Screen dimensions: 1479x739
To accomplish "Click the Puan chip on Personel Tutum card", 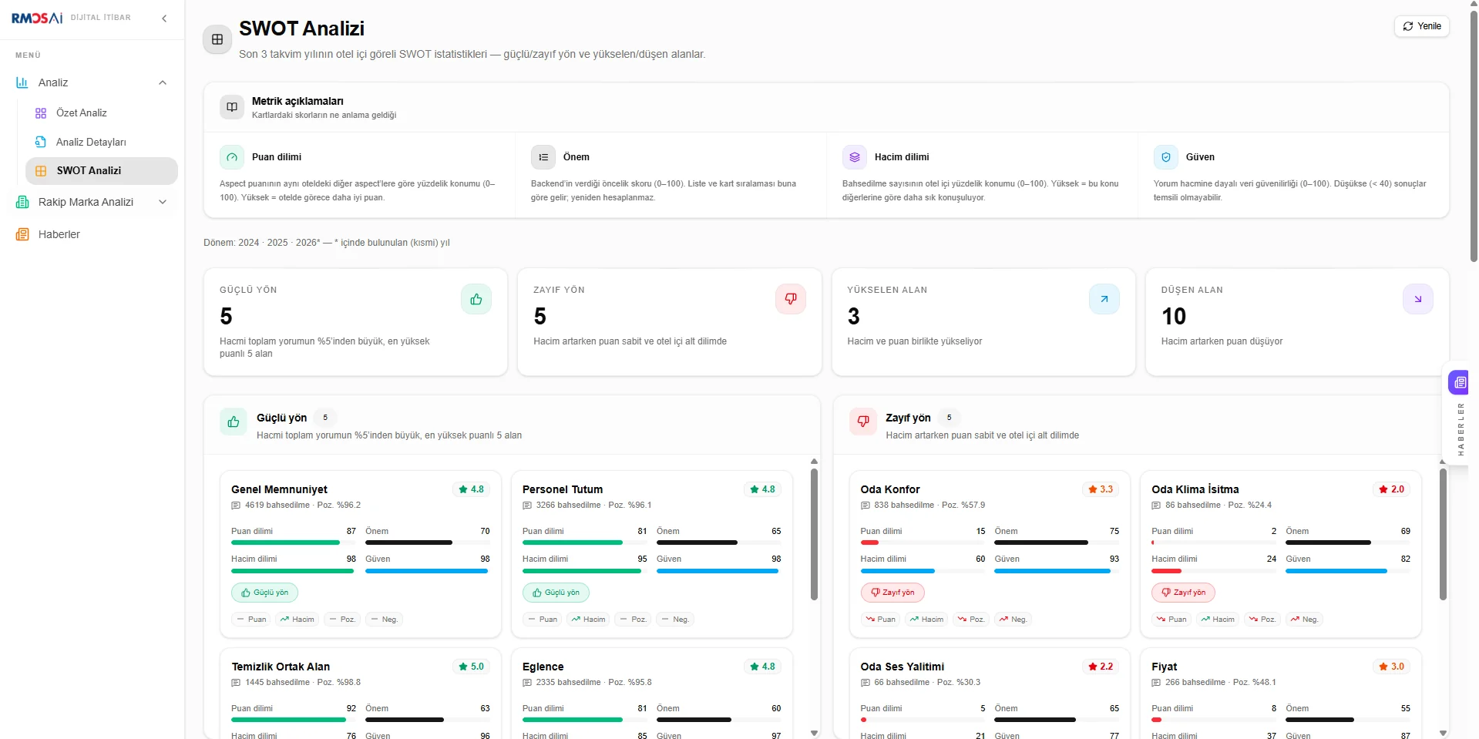I will click(543, 620).
